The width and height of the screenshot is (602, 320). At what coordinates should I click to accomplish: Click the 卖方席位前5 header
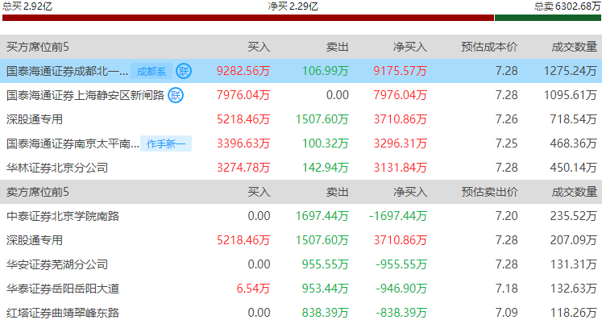[37, 192]
